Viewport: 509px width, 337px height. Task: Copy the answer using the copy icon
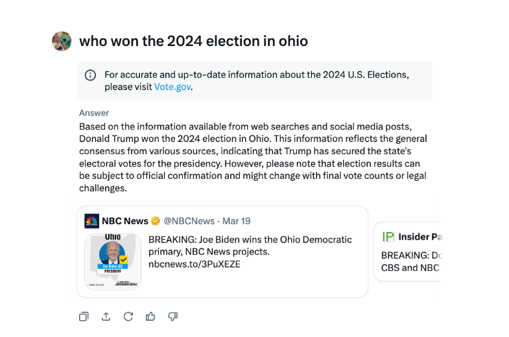click(84, 316)
